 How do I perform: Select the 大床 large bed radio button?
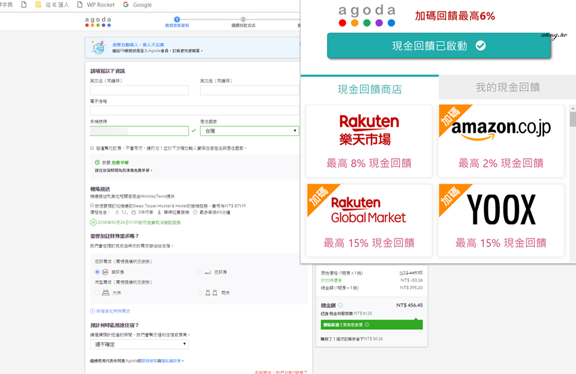pyautogui.click(x=97, y=292)
